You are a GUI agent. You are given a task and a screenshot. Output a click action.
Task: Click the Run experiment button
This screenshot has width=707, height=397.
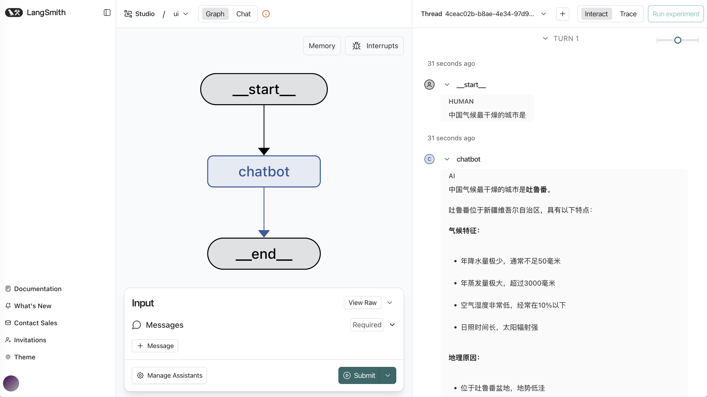click(675, 14)
